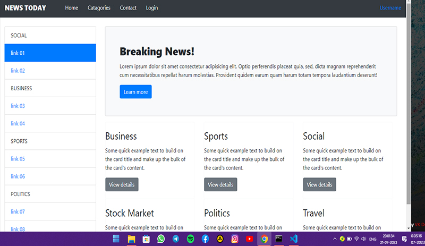Screen dimensions: 425x246
Task: Open Instagram from the taskbar
Action: [235, 239]
